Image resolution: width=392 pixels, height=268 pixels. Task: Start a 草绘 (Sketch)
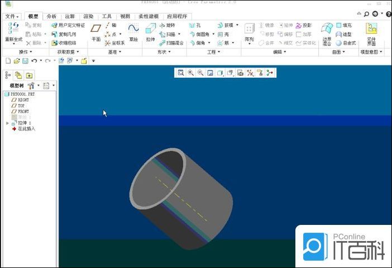(133, 31)
